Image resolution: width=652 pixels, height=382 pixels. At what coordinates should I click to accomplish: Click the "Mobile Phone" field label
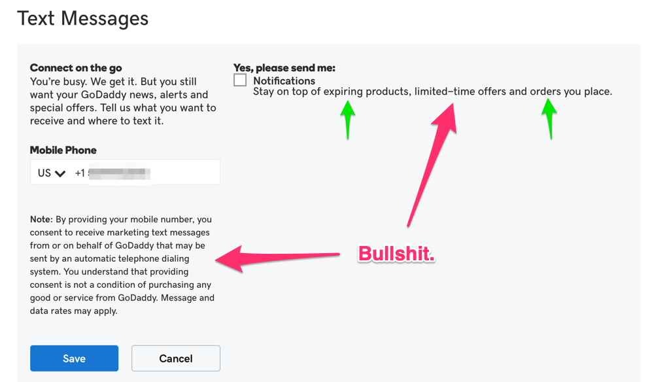[x=63, y=150]
